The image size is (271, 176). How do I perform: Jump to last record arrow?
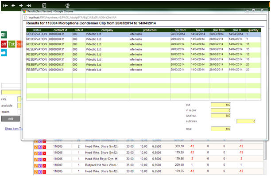click(x=29, y=6)
